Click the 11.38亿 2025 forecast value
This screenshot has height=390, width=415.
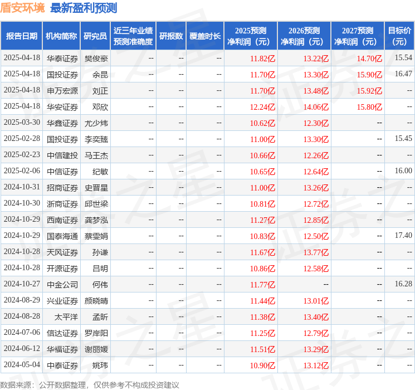coord(262,317)
